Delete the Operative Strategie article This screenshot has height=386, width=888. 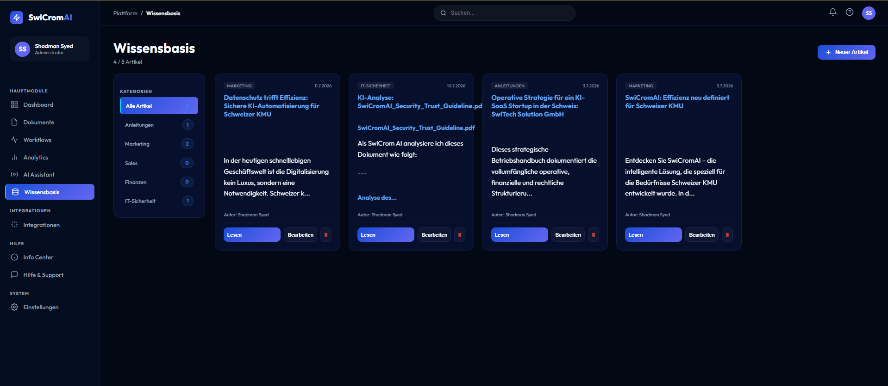pyautogui.click(x=594, y=235)
